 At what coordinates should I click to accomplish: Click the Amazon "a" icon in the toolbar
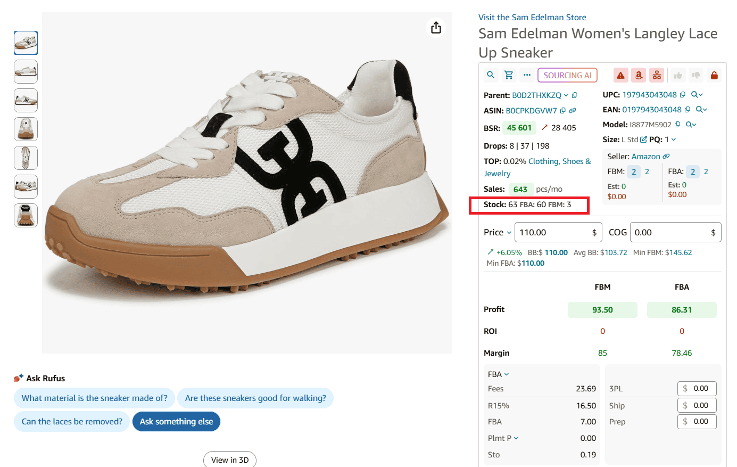pos(639,75)
